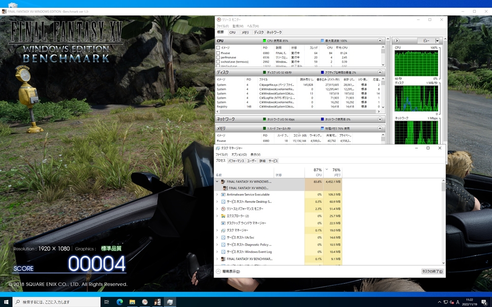The image size is (492, 307).
Task: Switch to Task Manager taskbar icon
Action: [170, 302]
